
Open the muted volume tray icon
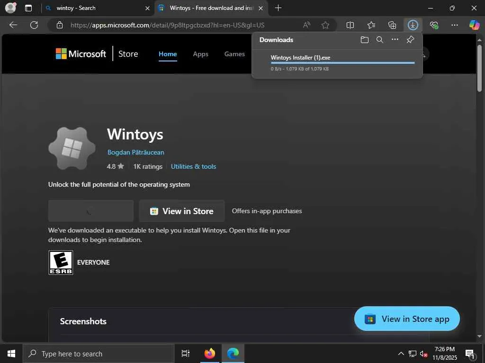tap(424, 354)
